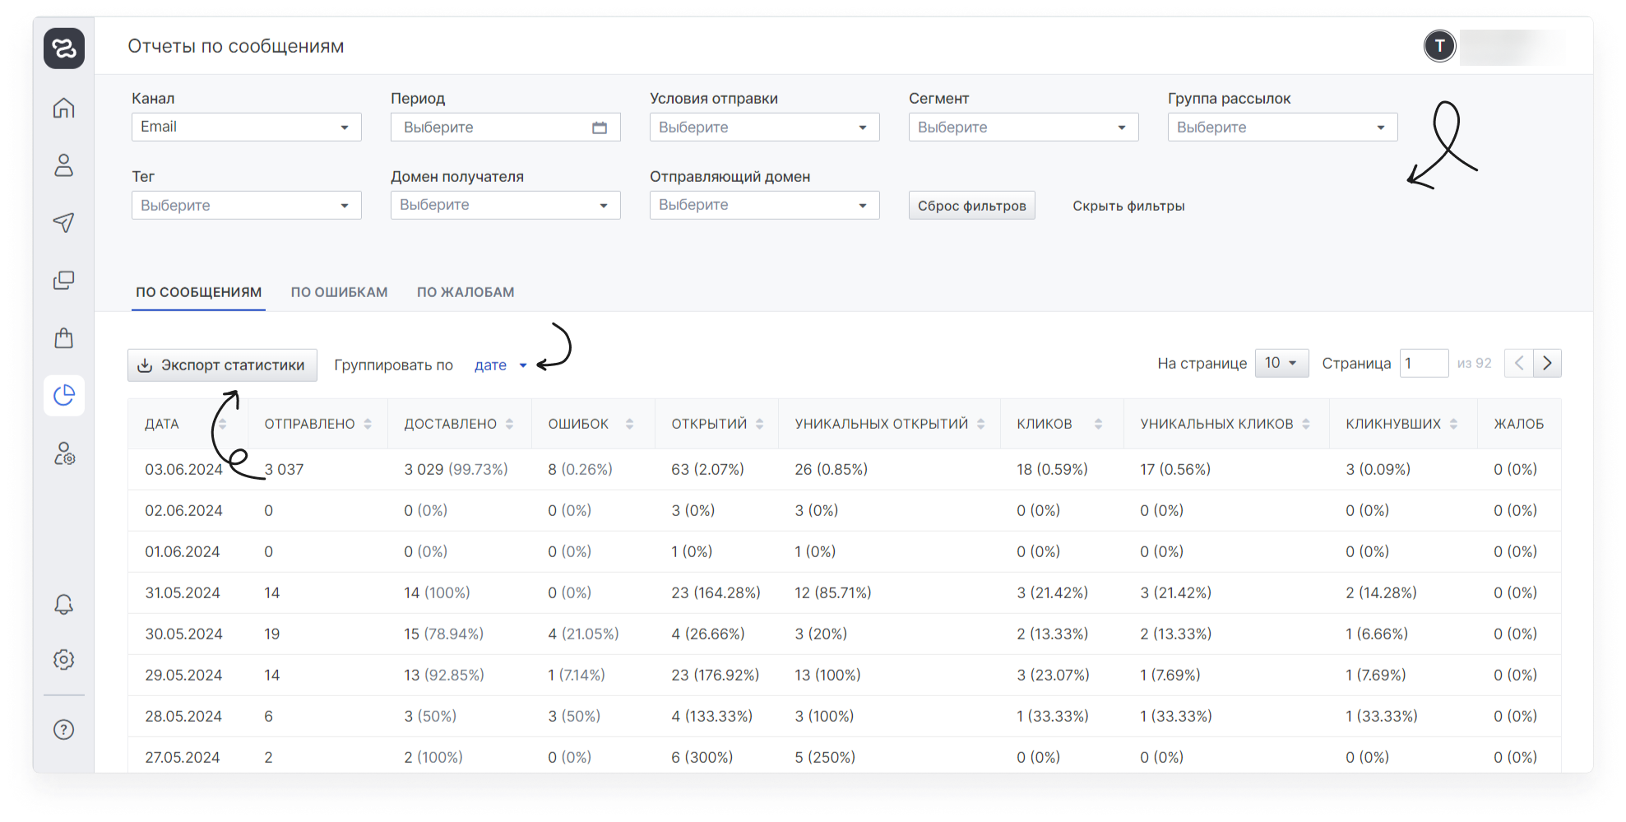Click the clickers value 2 (14.28%)
The image size is (1626, 822).
[x=1381, y=592]
